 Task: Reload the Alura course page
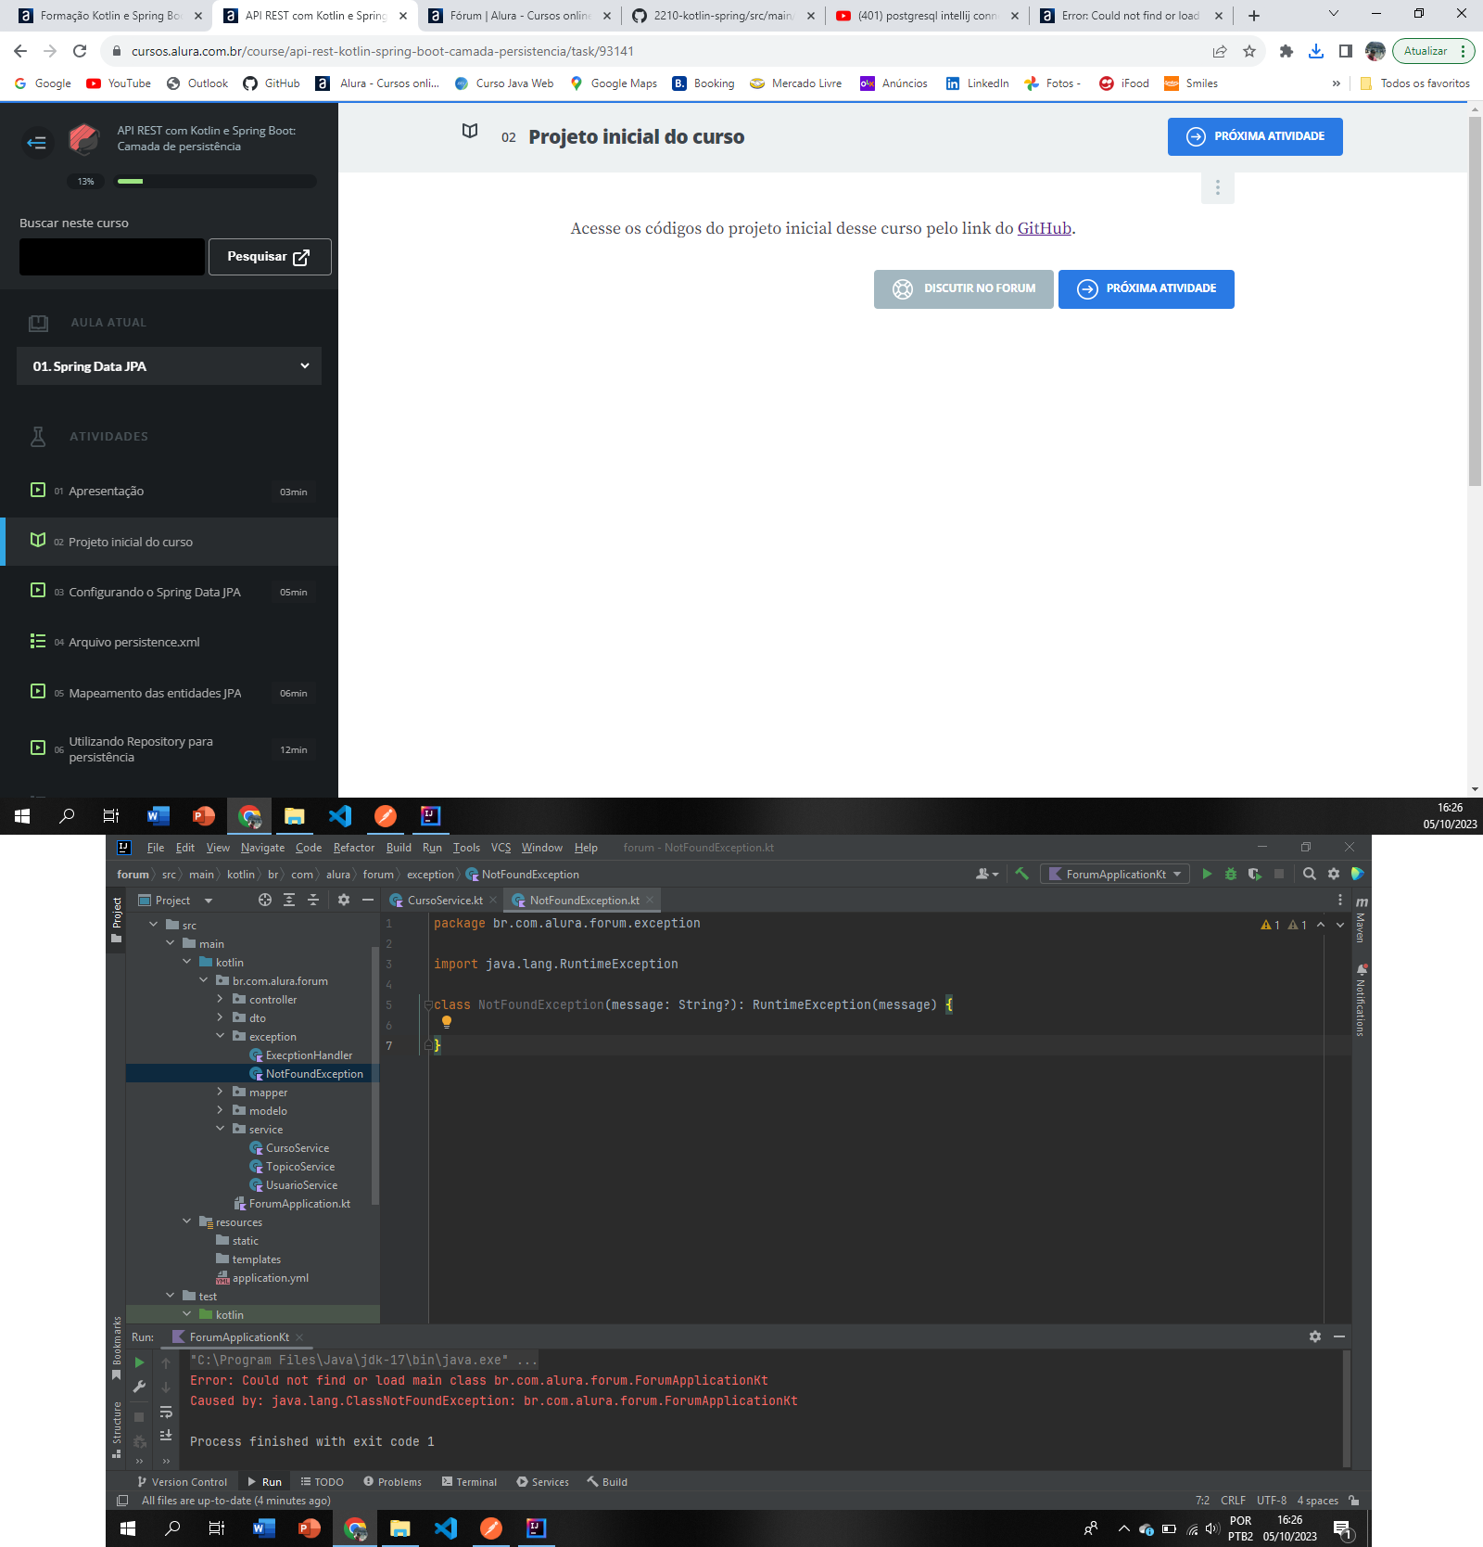(x=80, y=51)
